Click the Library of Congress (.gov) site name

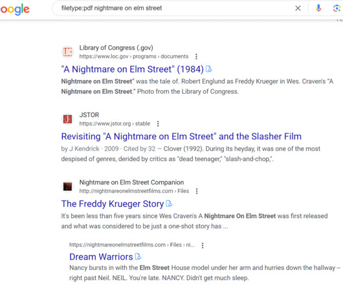pos(116,48)
